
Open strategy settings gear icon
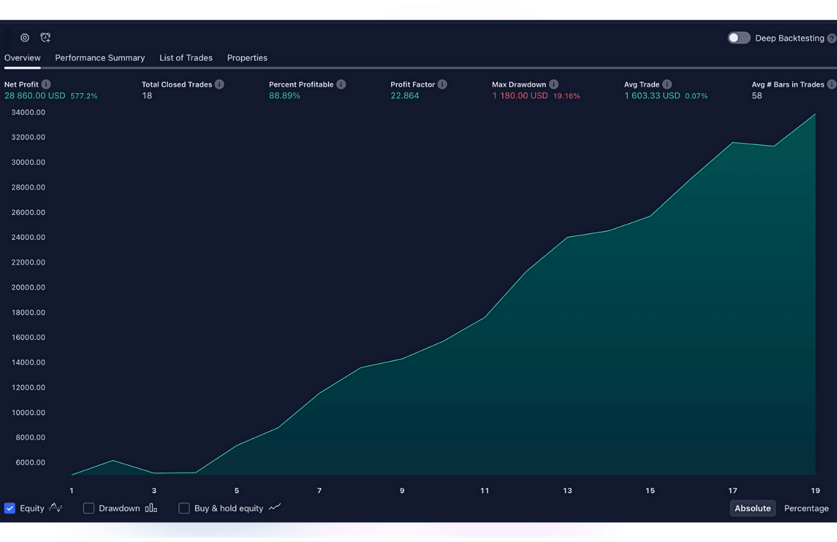25,38
